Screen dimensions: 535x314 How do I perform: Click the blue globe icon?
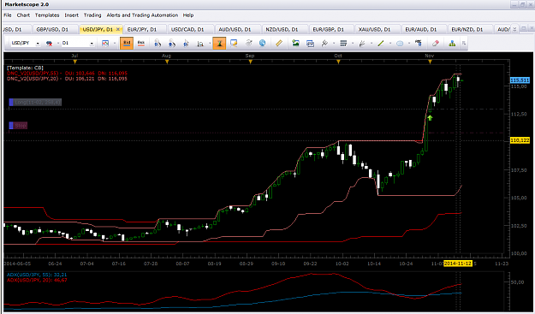[x=262, y=43]
